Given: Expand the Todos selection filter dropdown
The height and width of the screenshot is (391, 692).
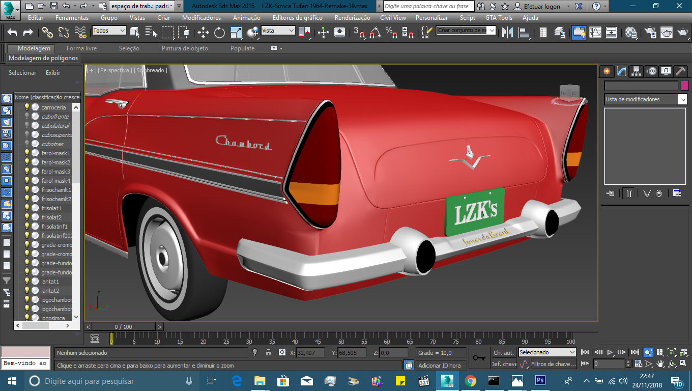Looking at the screenshot, I should tap(122, 31).
